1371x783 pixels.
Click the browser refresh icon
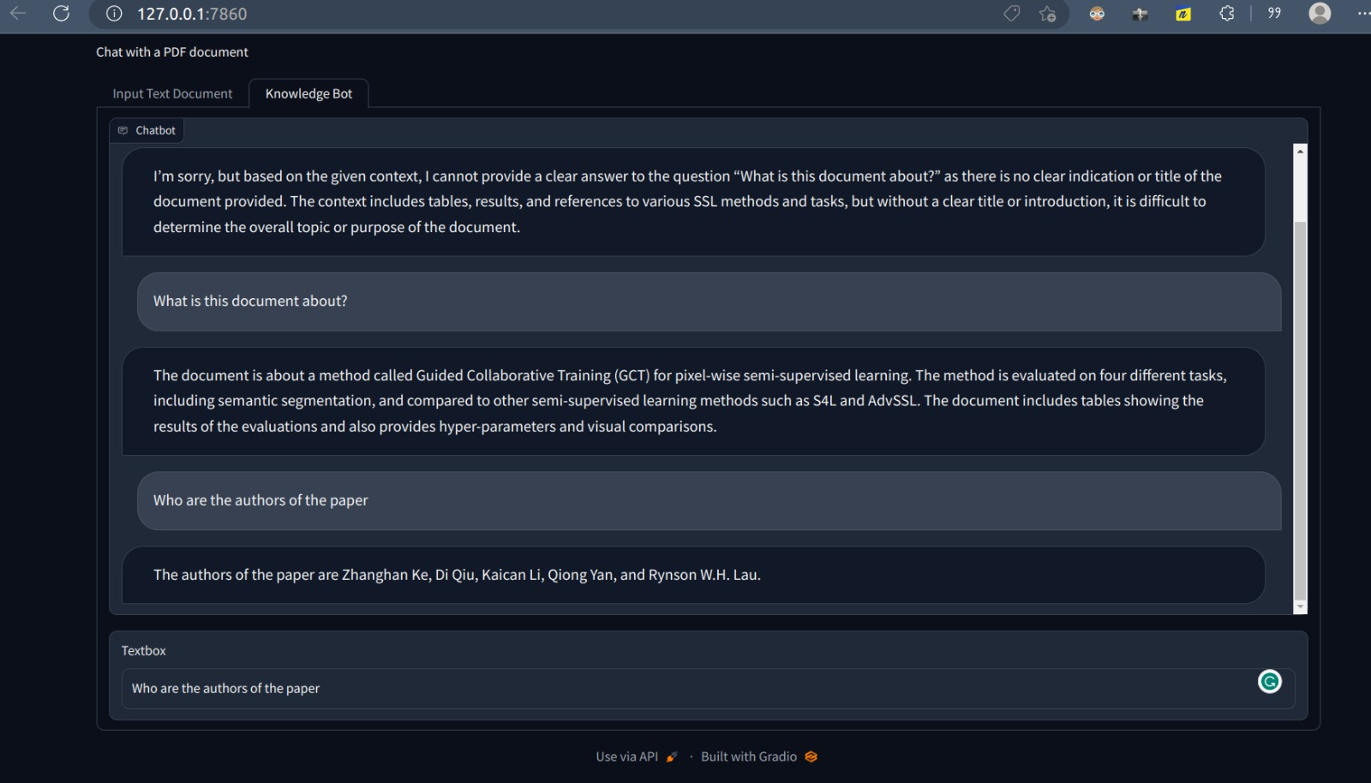pyautogui.click(x=61, y=14)
